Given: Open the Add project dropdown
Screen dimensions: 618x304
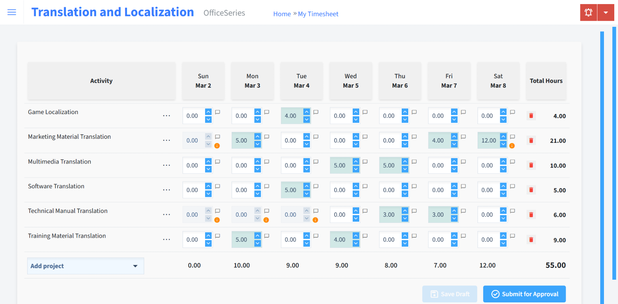Looking at the screenshot, I should pos(85,266).
